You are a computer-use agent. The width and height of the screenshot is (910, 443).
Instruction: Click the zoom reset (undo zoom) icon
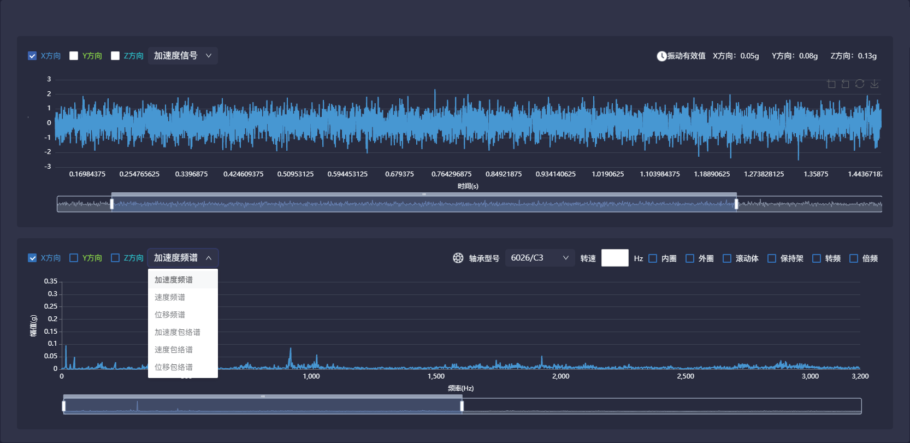click(846, 84)
